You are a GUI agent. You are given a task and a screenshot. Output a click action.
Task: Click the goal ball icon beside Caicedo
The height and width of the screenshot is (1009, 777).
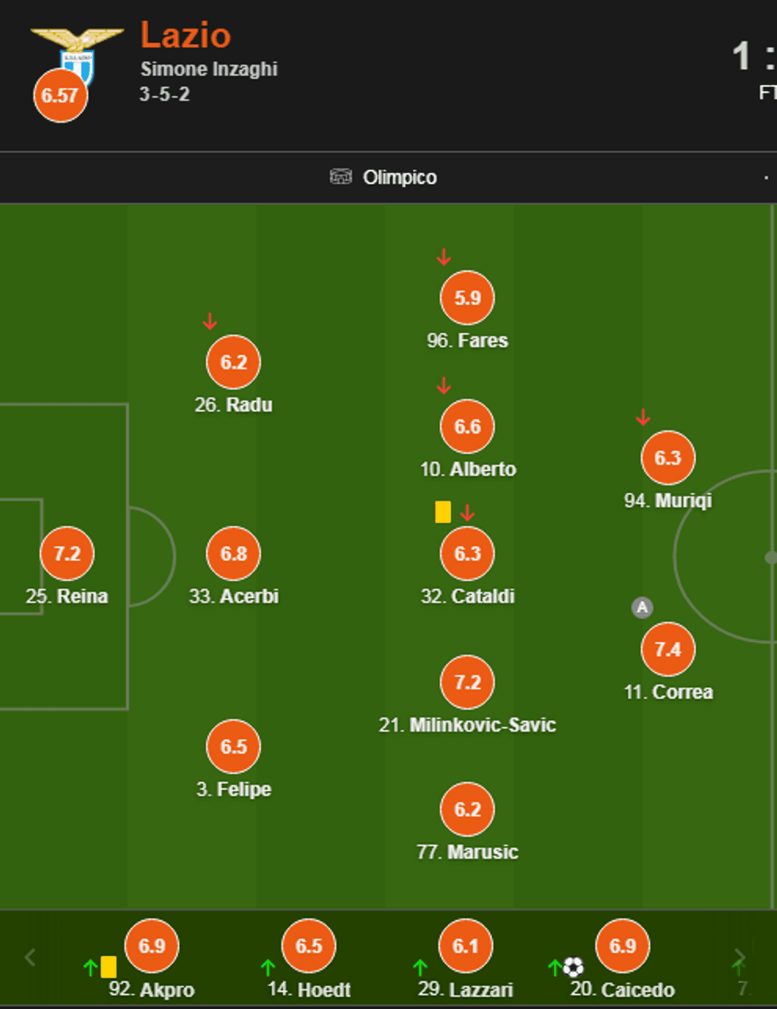pos(573,967)
